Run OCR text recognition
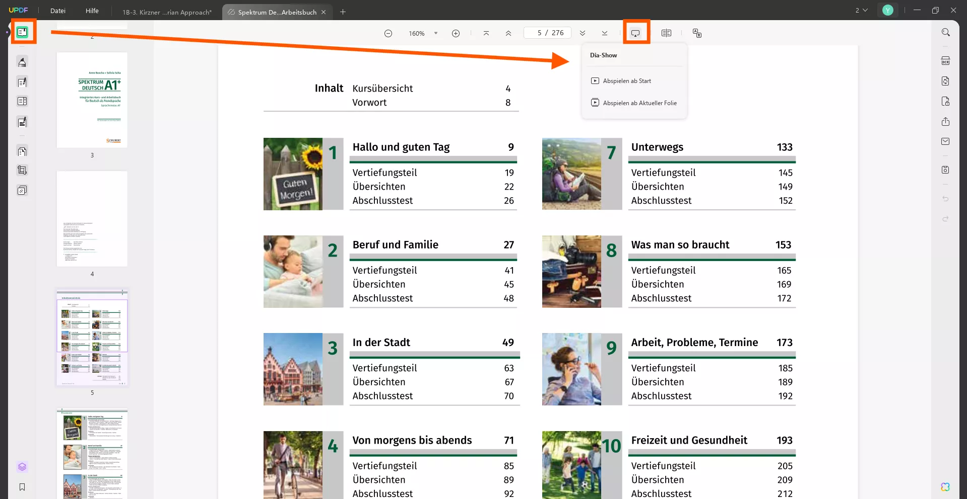The height and width of the screenshot is (499, 967). pyautogui.click(x=946, y=61)
